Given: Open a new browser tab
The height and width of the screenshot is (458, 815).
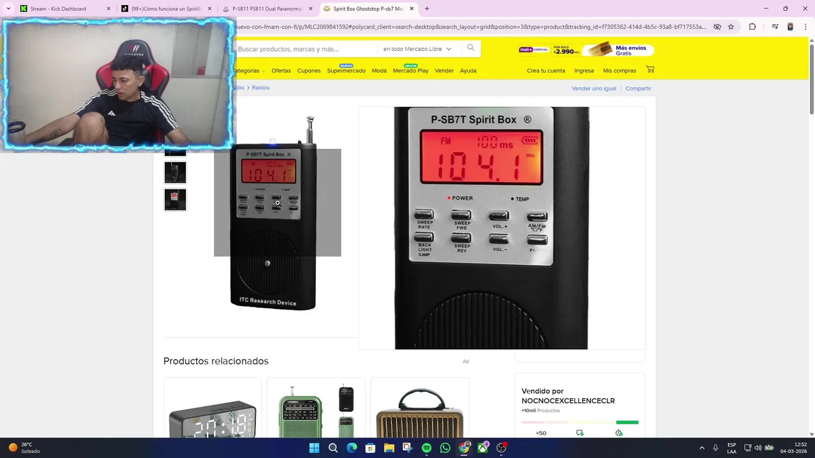Looking at the screenshot, I should pos(427,9).
